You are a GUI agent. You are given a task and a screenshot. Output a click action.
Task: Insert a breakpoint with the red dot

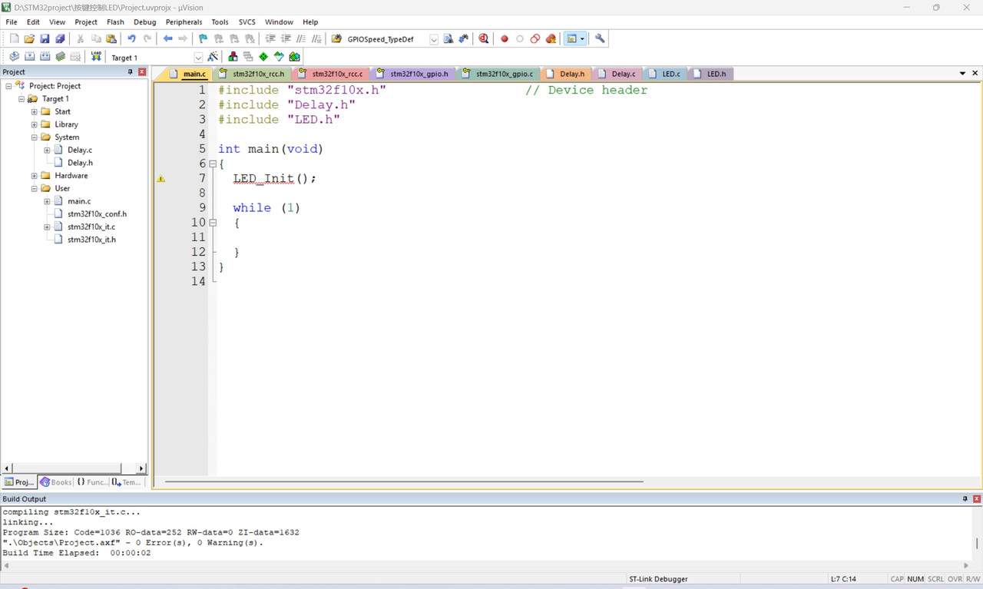coord(505,38)
